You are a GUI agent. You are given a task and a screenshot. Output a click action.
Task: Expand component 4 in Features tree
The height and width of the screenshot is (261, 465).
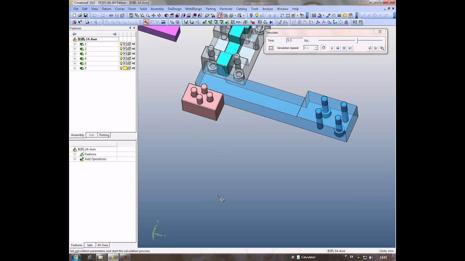[74, 58]
